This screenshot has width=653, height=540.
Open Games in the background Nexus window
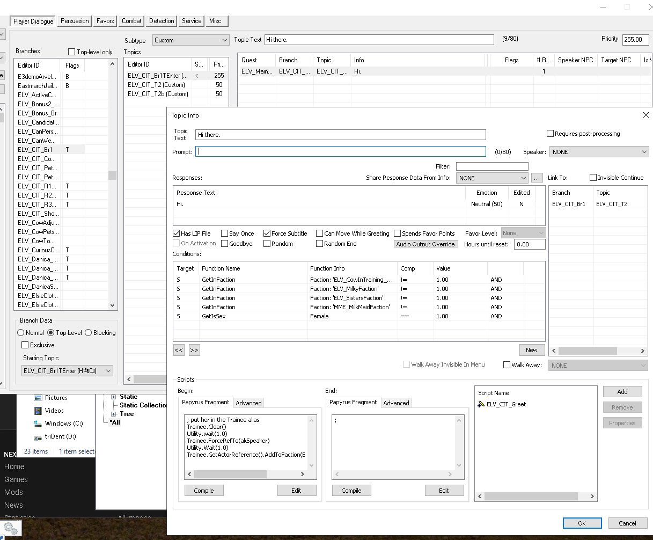16,479
